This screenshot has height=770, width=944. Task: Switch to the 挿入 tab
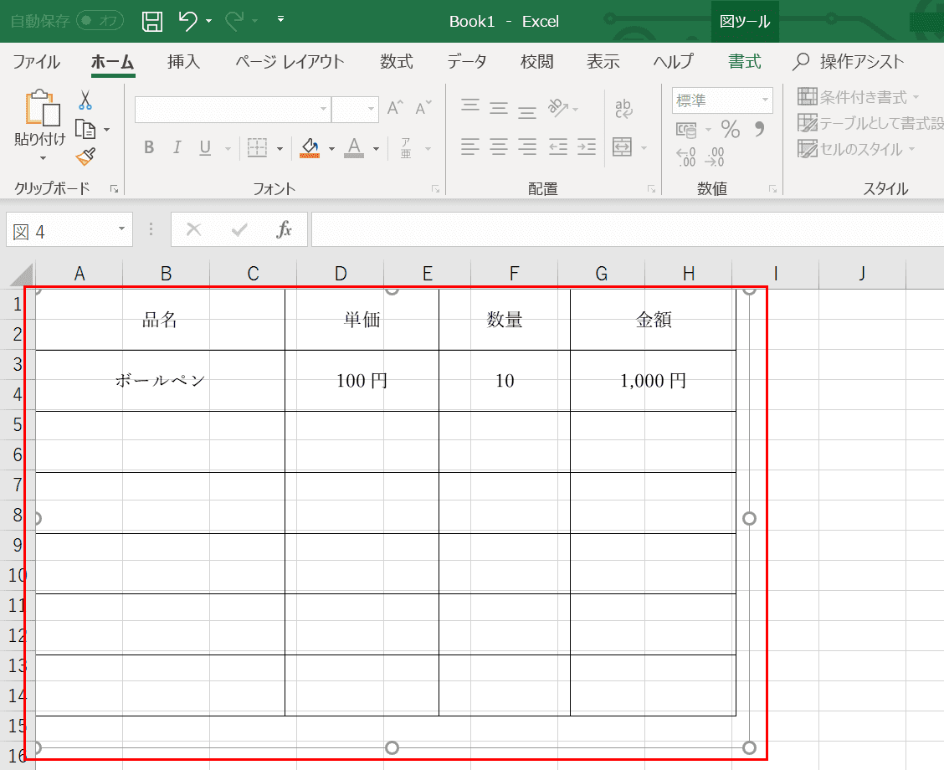click(183, 61)
